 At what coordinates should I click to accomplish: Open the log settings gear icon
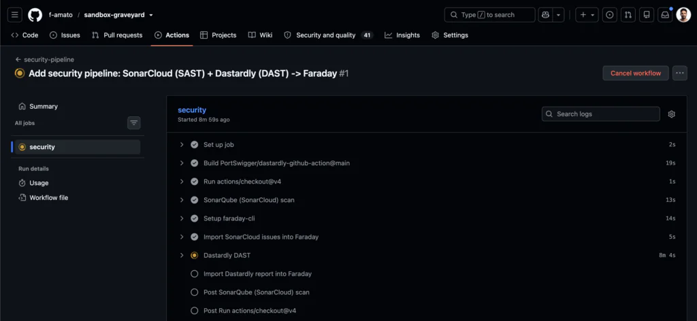click(671, 114)
